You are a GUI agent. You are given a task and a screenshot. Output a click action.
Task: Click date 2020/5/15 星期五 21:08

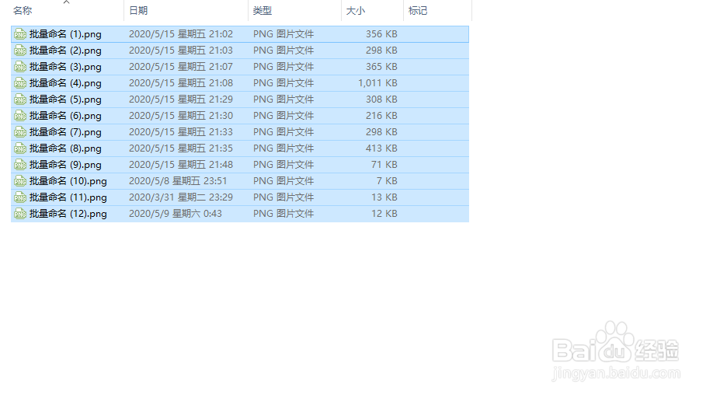click(181, 82)
